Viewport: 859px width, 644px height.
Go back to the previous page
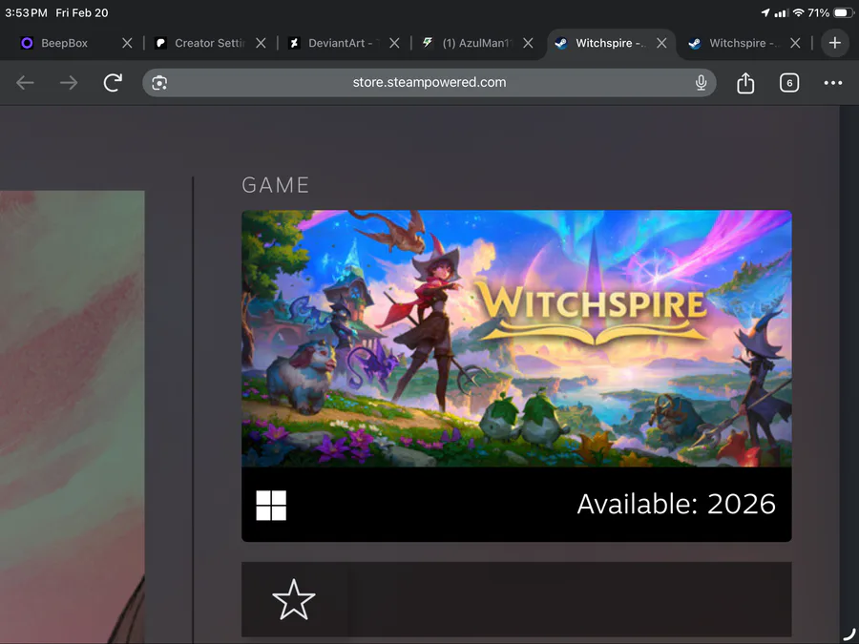coord(25,83)
